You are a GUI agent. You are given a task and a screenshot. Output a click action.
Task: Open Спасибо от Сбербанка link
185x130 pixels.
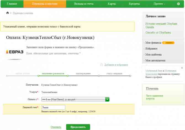point(158,33)
